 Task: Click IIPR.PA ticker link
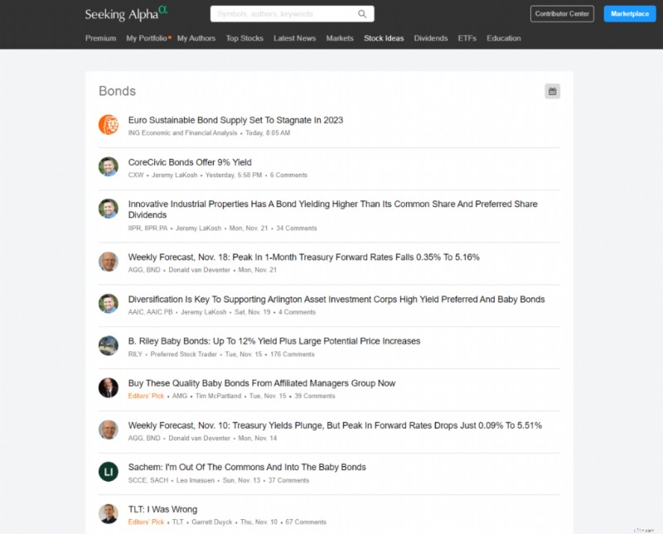click(x=156, y=229)
